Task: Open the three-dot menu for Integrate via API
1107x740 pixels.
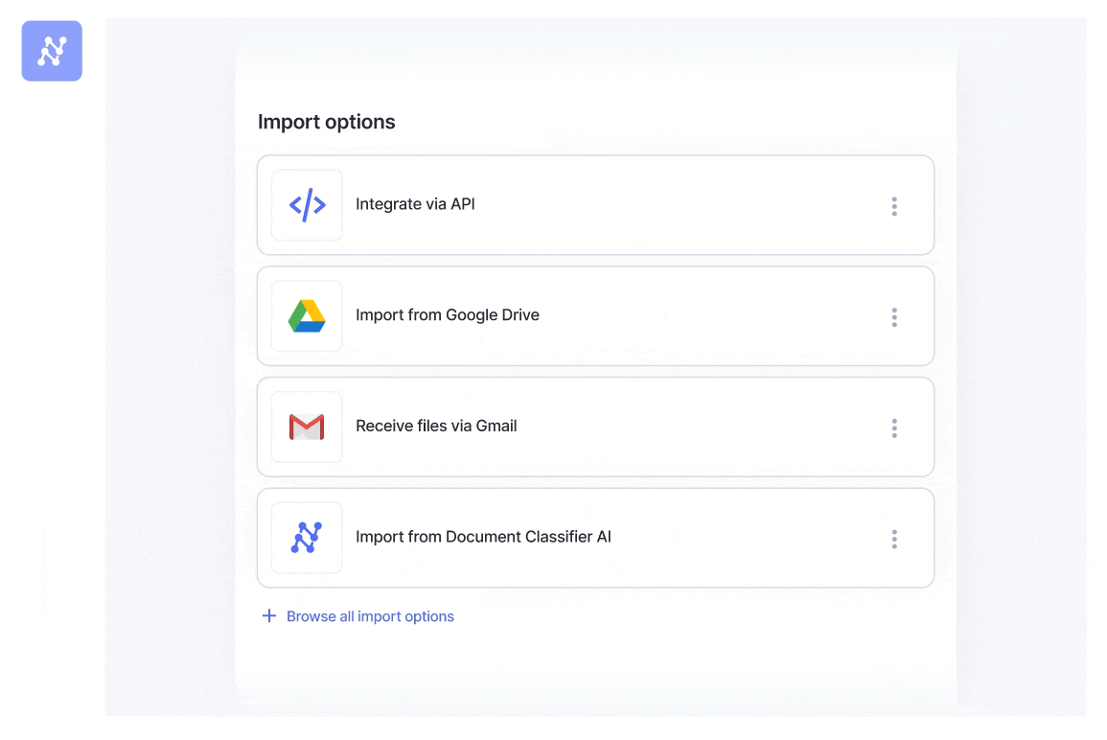Action: tap(894, 206)
